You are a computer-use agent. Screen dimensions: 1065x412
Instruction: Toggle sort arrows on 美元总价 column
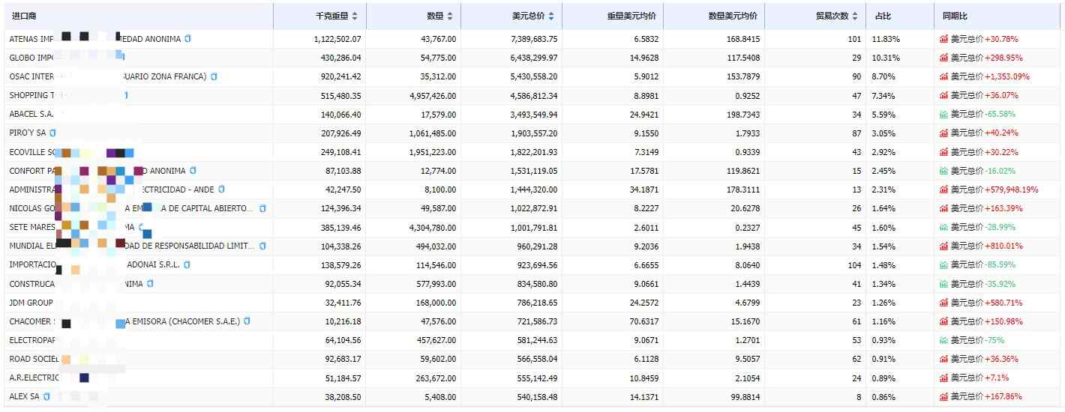[551, 16]
